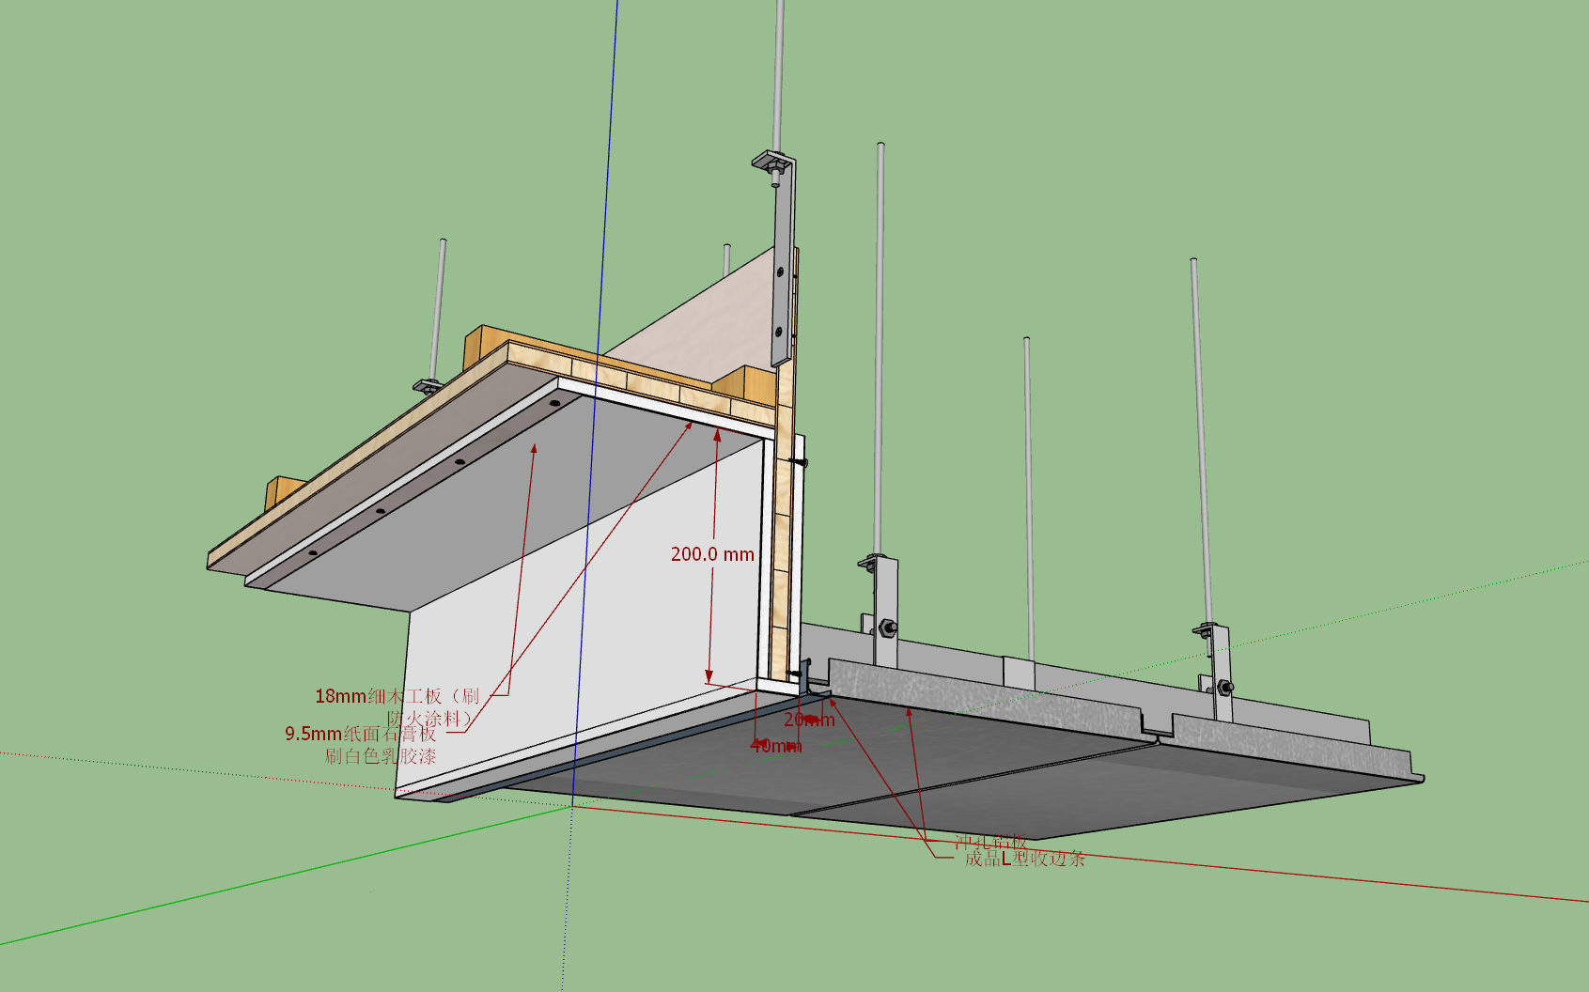Click the 40mm dimension text

pos(776,746)
